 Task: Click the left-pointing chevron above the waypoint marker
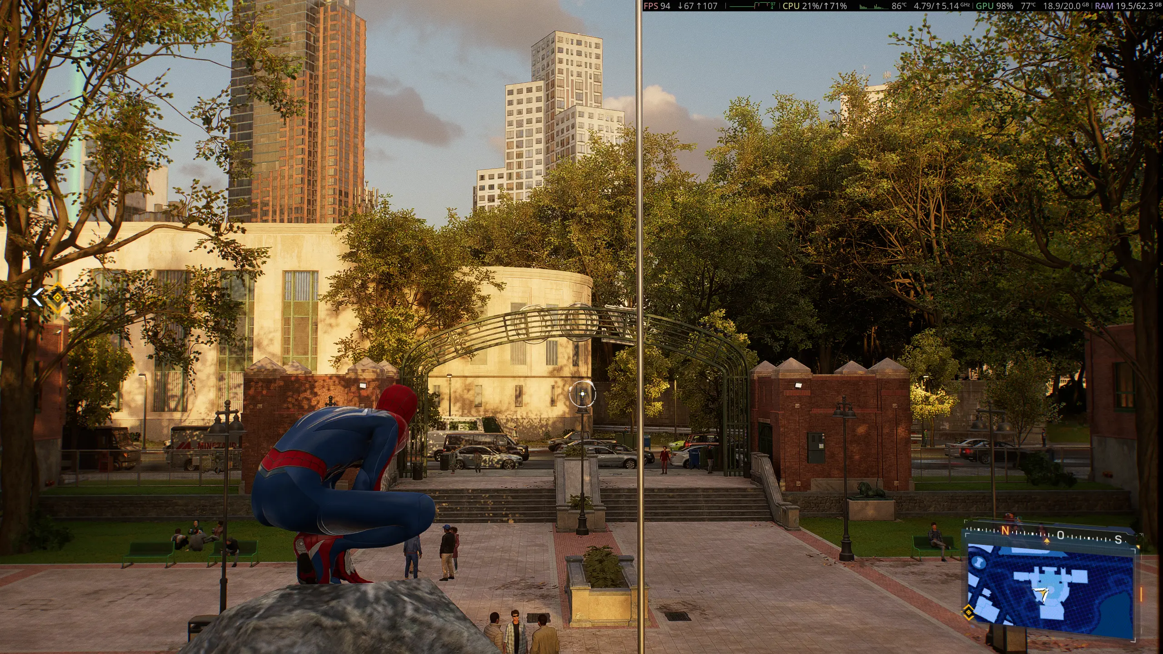[37, 297]
